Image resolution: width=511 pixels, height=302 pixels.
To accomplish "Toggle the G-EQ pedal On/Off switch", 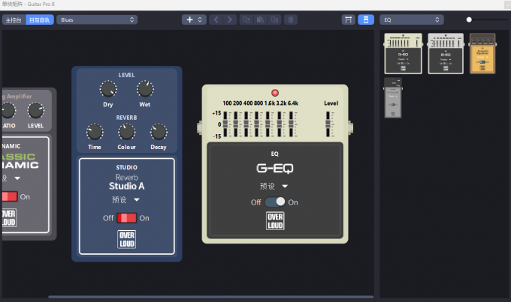I will click(x=275, y=202).
